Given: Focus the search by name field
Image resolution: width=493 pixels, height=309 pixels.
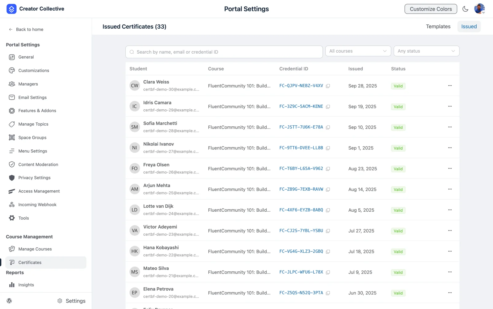Looking at the screenshot, I should coord(224,52).
